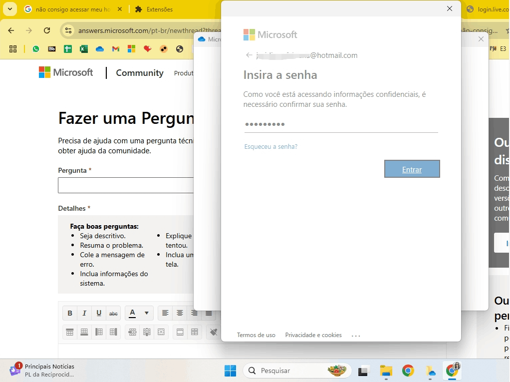Delete the entire table
The width and height of the screenshot is (510, 382).
point(161,332)
